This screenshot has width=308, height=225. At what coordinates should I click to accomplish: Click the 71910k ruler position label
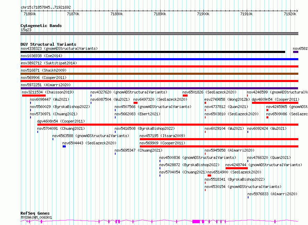pyautogui.click(x=246, y=14)
